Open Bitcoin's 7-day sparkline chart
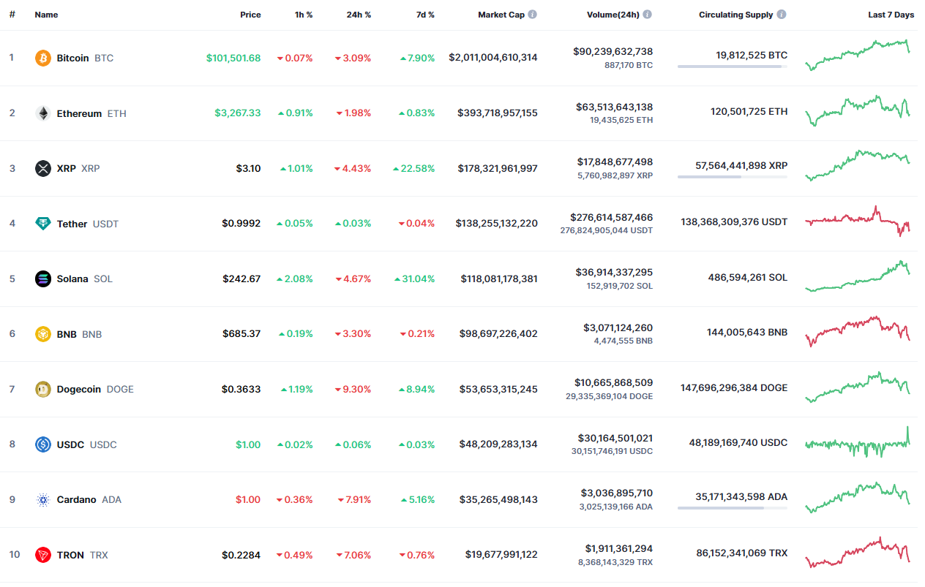Screen dimensions: 925x587 858,56
